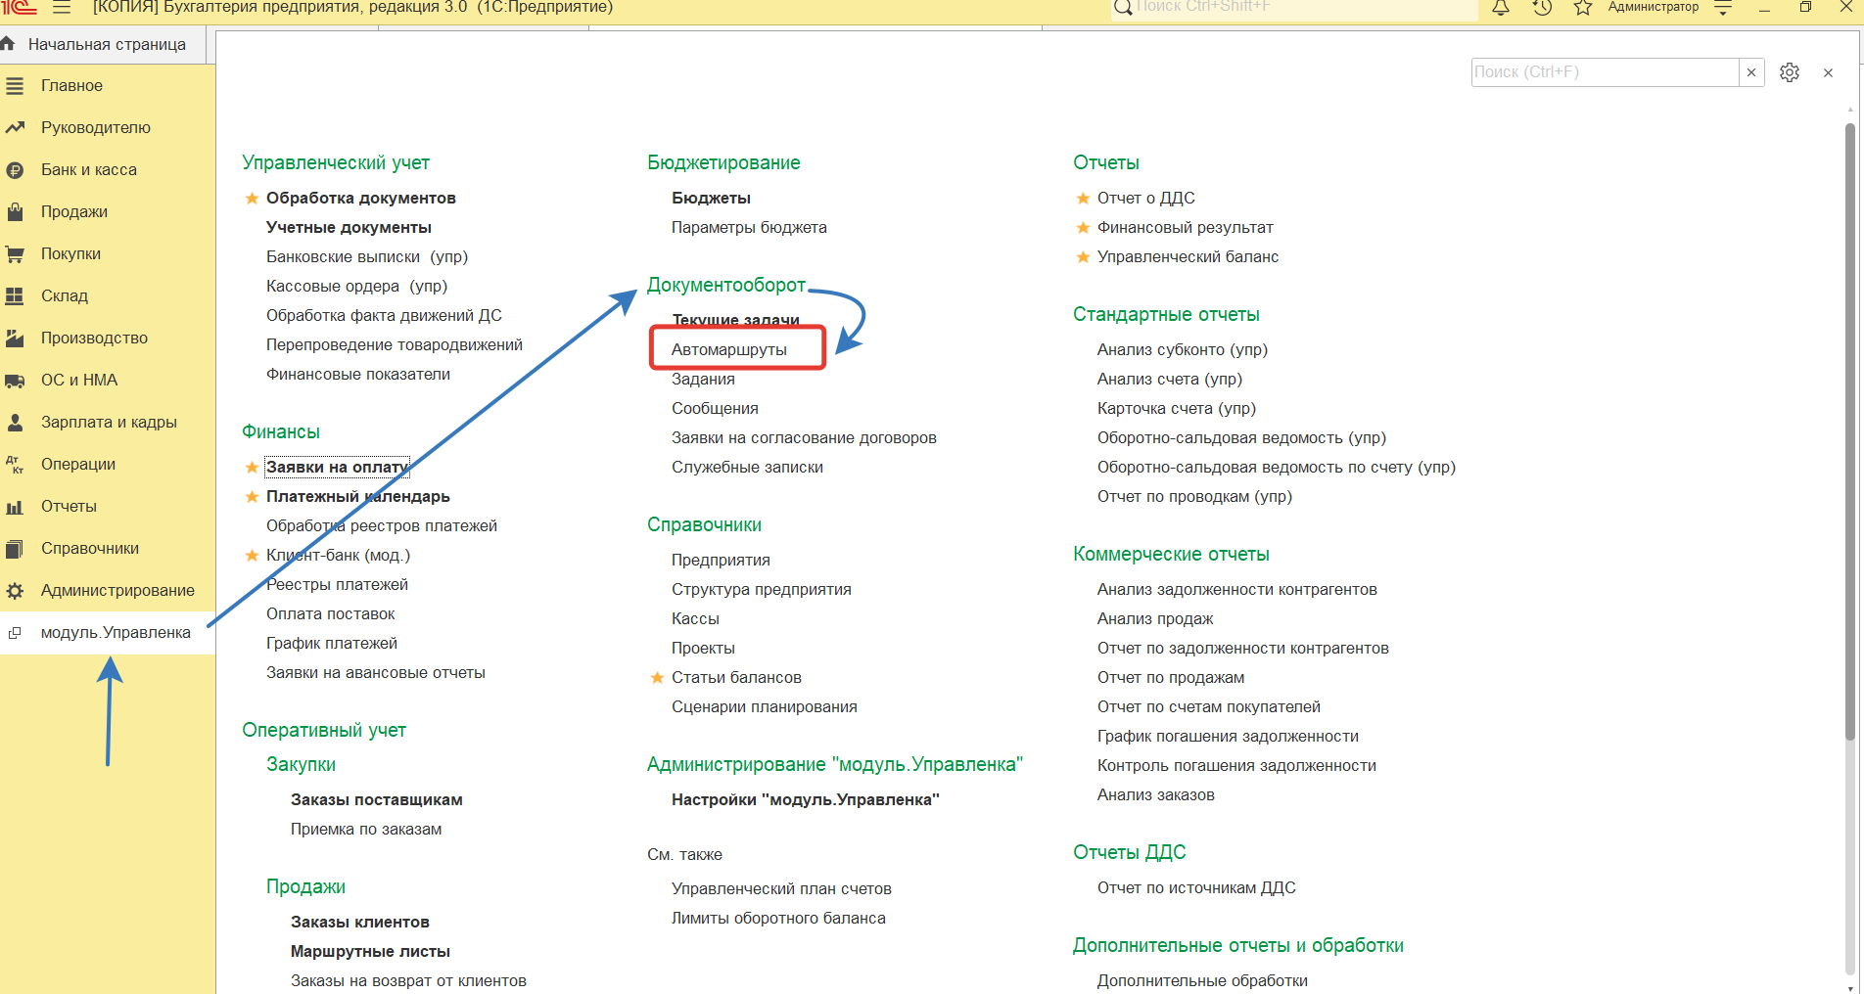Open Кассовые ордера (упр) link
Viewport: 1864px width, 994px height.
click(x=356, y=287)
